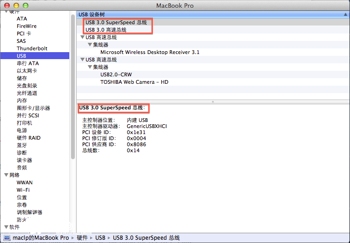The width and height of the screenshot is (350, 243).
Task: Click the sort arrow in USB 设备树 header
Action: pyautogui.click(x=344, y=15)
